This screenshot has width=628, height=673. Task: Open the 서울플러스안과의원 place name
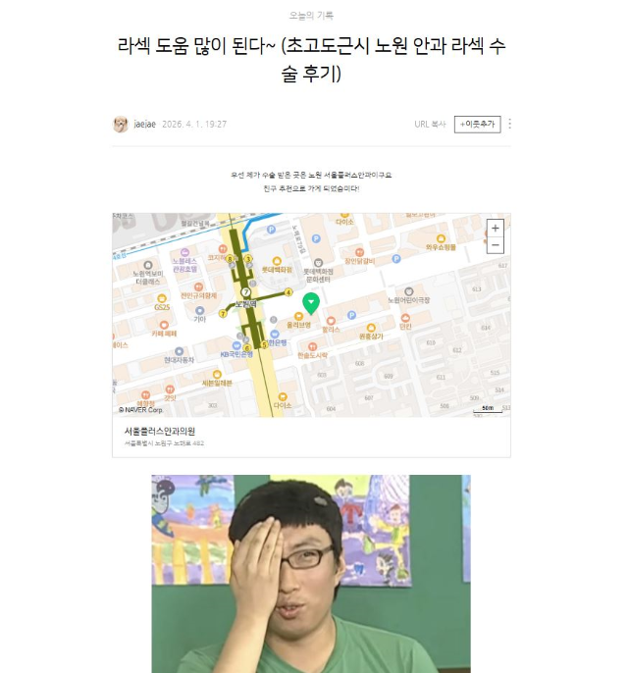(160, 431)
